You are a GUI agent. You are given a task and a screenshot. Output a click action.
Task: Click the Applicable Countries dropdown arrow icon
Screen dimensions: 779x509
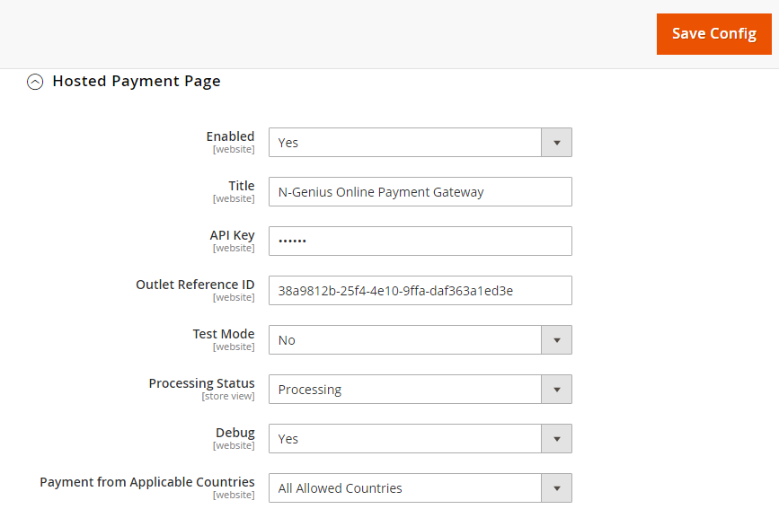(x=556, y=488)
